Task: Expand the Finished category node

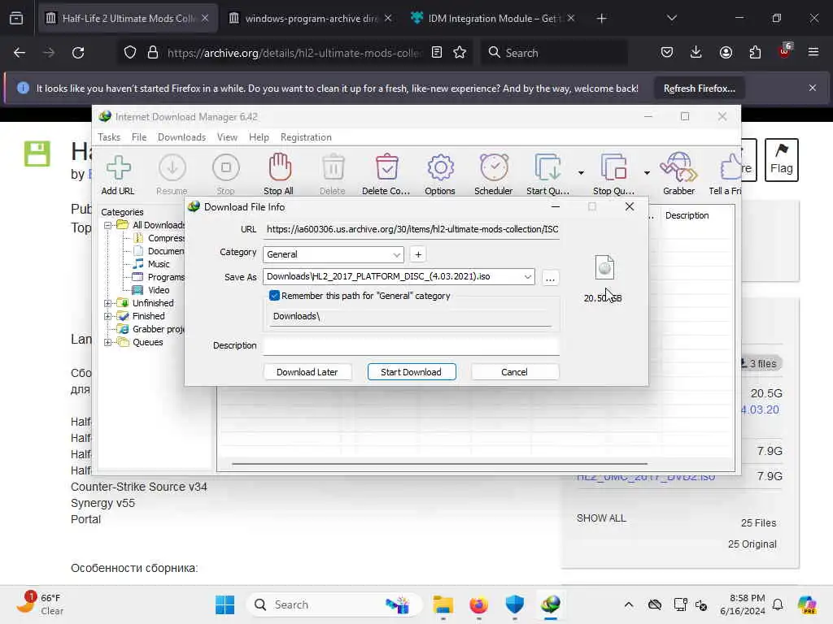Action: tap(108, 316)
